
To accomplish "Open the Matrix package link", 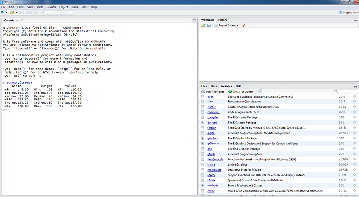I will tap(211, 180).
